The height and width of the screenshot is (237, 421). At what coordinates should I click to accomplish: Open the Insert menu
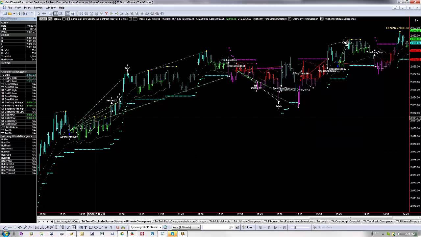(27, 8)
